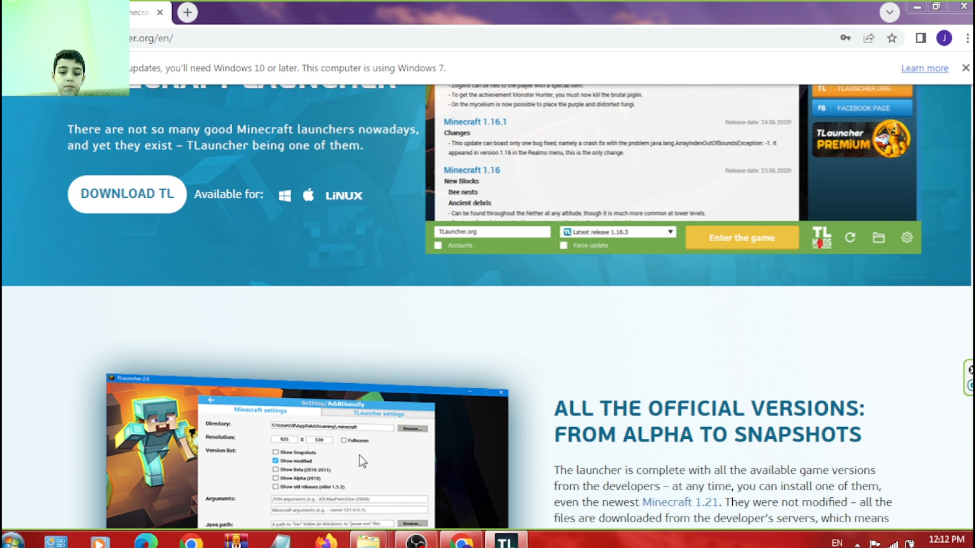Open the settings gear in launcher preview
Screen dimensions: 975x548
907,237
